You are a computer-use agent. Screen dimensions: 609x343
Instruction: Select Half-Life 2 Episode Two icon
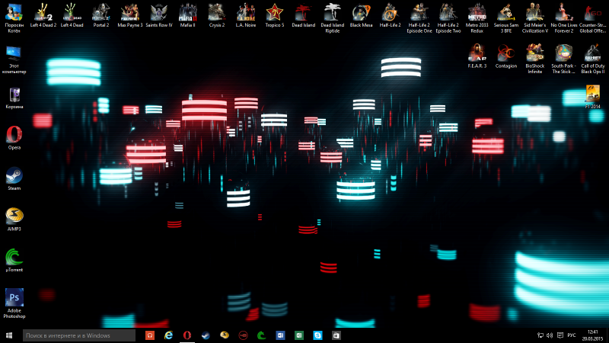pyautogui.click(x=448, y=18)
